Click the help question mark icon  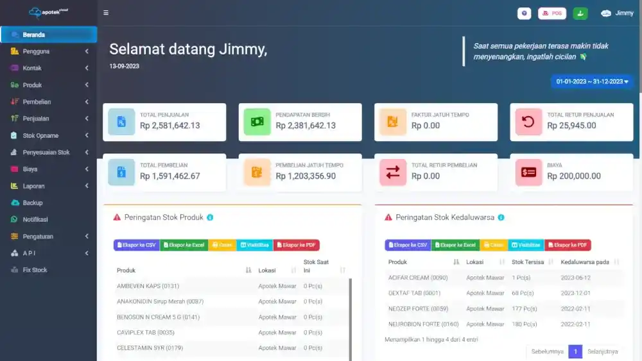(524, 13)
